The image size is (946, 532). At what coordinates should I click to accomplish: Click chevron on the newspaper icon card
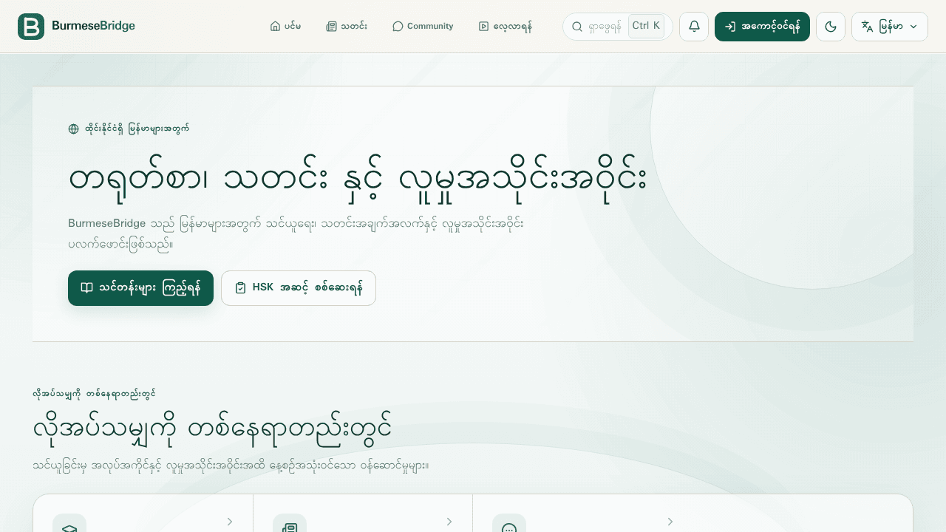click(449, 522)
